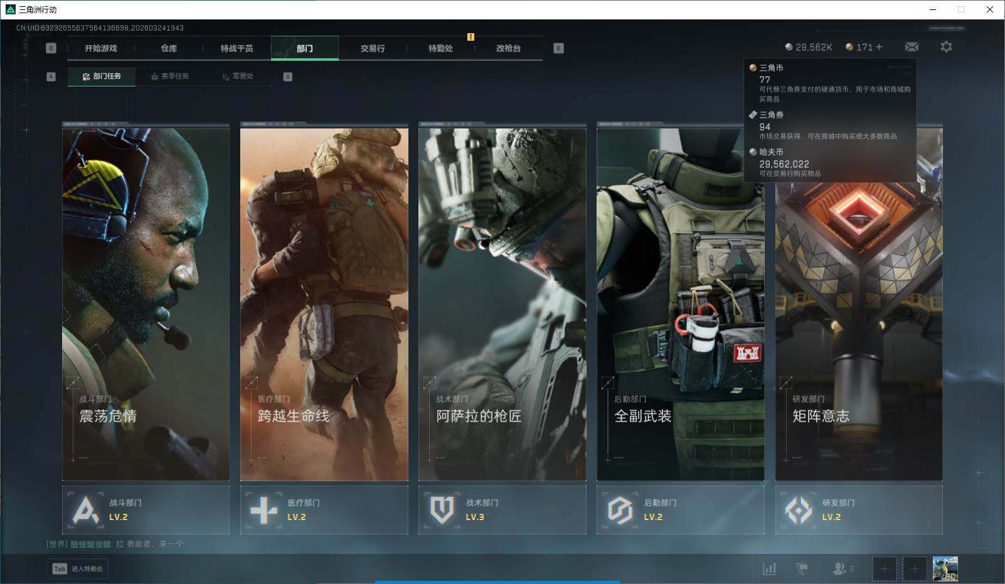Go to the 特战干员 tab

tap(237, 48)
